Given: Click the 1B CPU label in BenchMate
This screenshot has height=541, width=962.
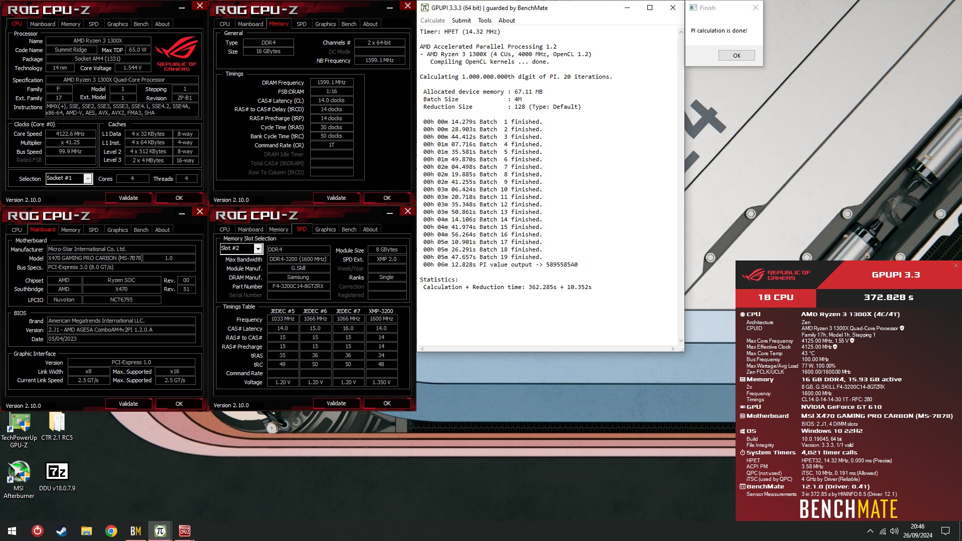Looking at the screenshot, I should click(776, 297).
